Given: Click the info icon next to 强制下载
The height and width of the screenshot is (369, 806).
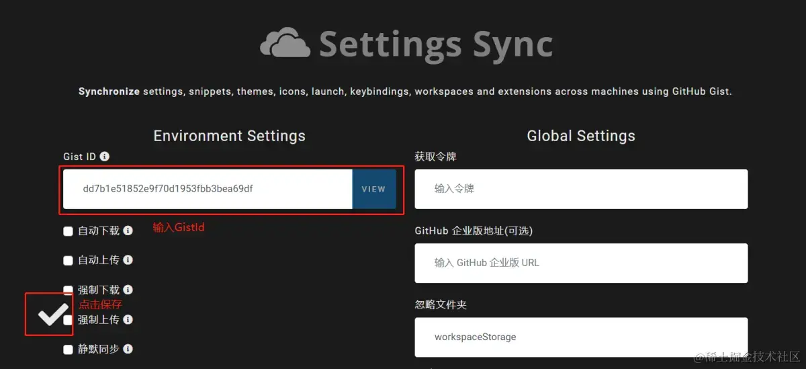Looking at the screenshot, I should [x=128, y=290].
